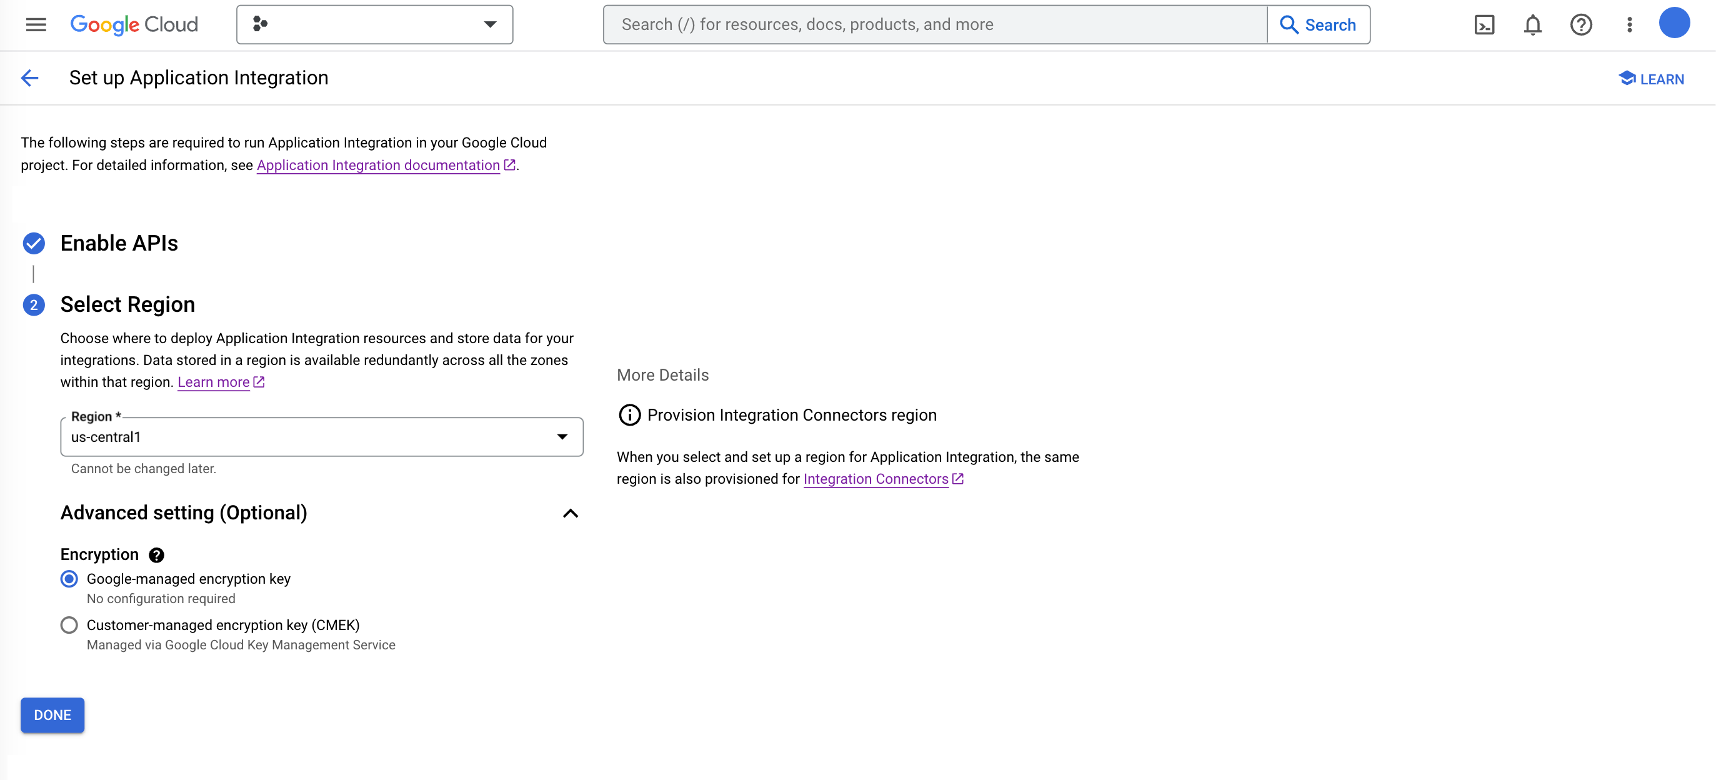Click the DONE button to confirm setup
The width and height of the screenshot is (1716, 780).
(x=51, y=714)
